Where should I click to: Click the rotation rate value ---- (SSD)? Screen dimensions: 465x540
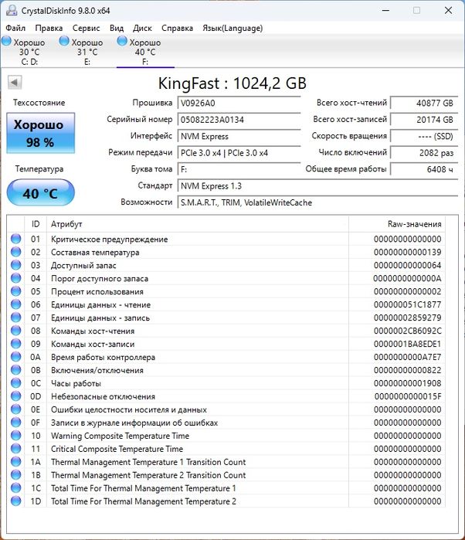(424, 136)
